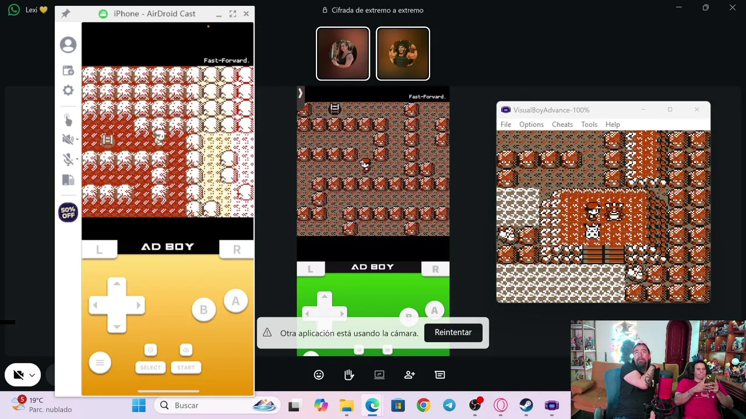Open the chat messages icon in call toolbar
The image size is (746, 419).
coord(440,375)
